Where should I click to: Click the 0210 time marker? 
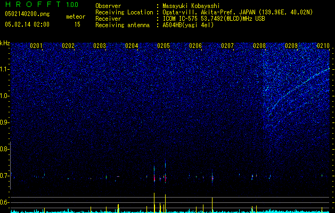323,46
